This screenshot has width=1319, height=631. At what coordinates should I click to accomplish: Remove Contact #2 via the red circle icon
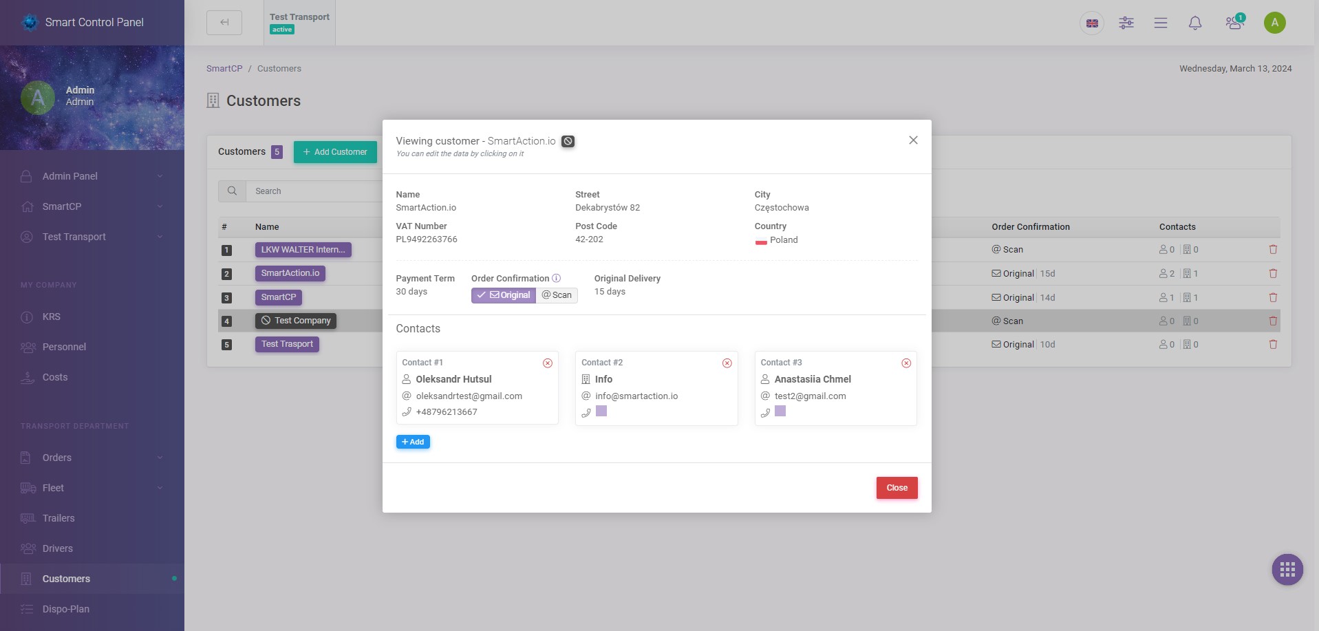tap(727, 363)
